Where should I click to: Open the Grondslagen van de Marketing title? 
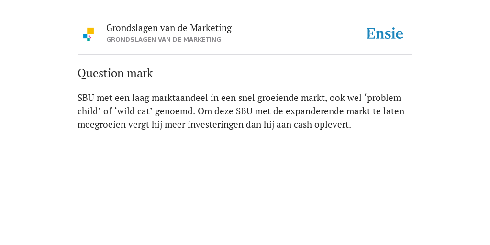point(169,28)
